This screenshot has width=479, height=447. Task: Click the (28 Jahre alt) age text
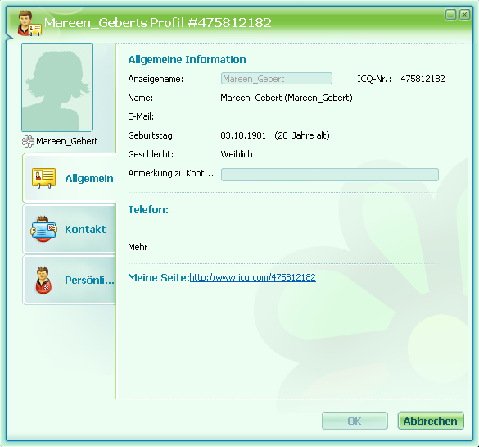(302, 135)
